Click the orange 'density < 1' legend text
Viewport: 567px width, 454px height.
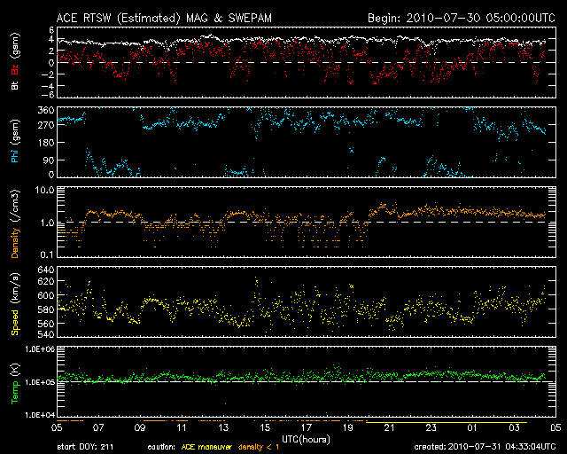pyautogui.click(x=287, y=447)
